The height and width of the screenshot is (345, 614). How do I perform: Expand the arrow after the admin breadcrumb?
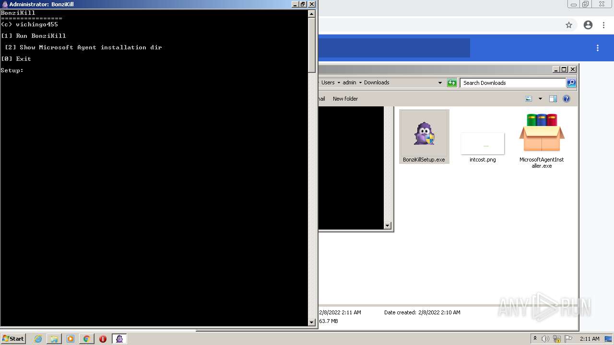coord(360,83)
